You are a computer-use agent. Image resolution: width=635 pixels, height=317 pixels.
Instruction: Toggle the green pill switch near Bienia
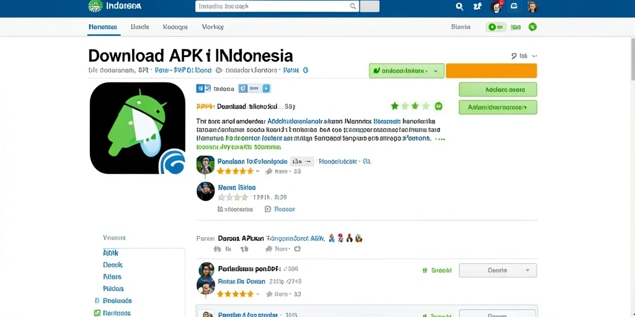[x=496, y=27]
